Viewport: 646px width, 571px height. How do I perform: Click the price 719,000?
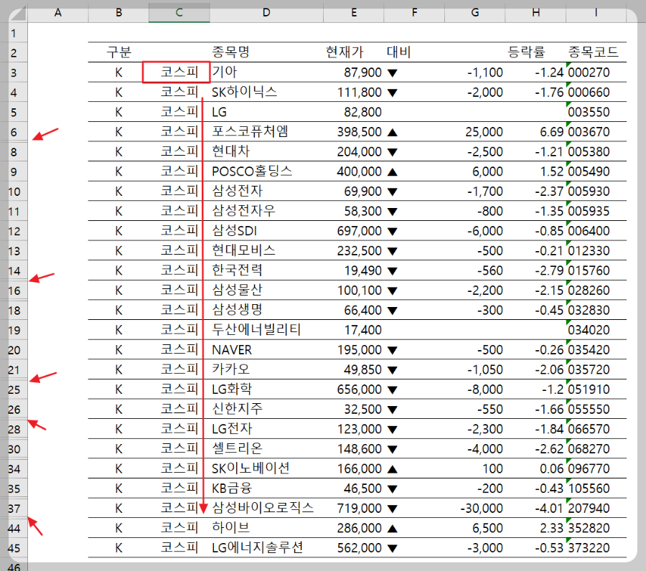coord(360,509)
